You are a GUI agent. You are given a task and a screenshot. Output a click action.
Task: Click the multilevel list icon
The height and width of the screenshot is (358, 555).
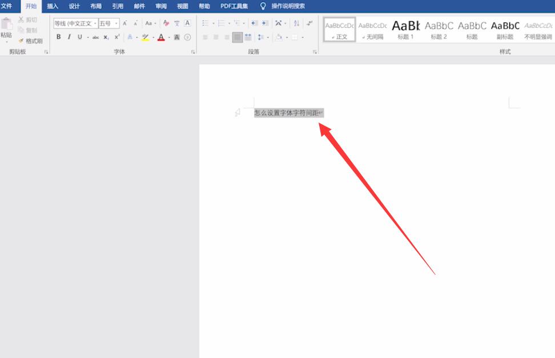[x=237, y=23]
